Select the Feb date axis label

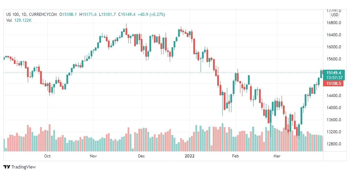coord(236,156)
